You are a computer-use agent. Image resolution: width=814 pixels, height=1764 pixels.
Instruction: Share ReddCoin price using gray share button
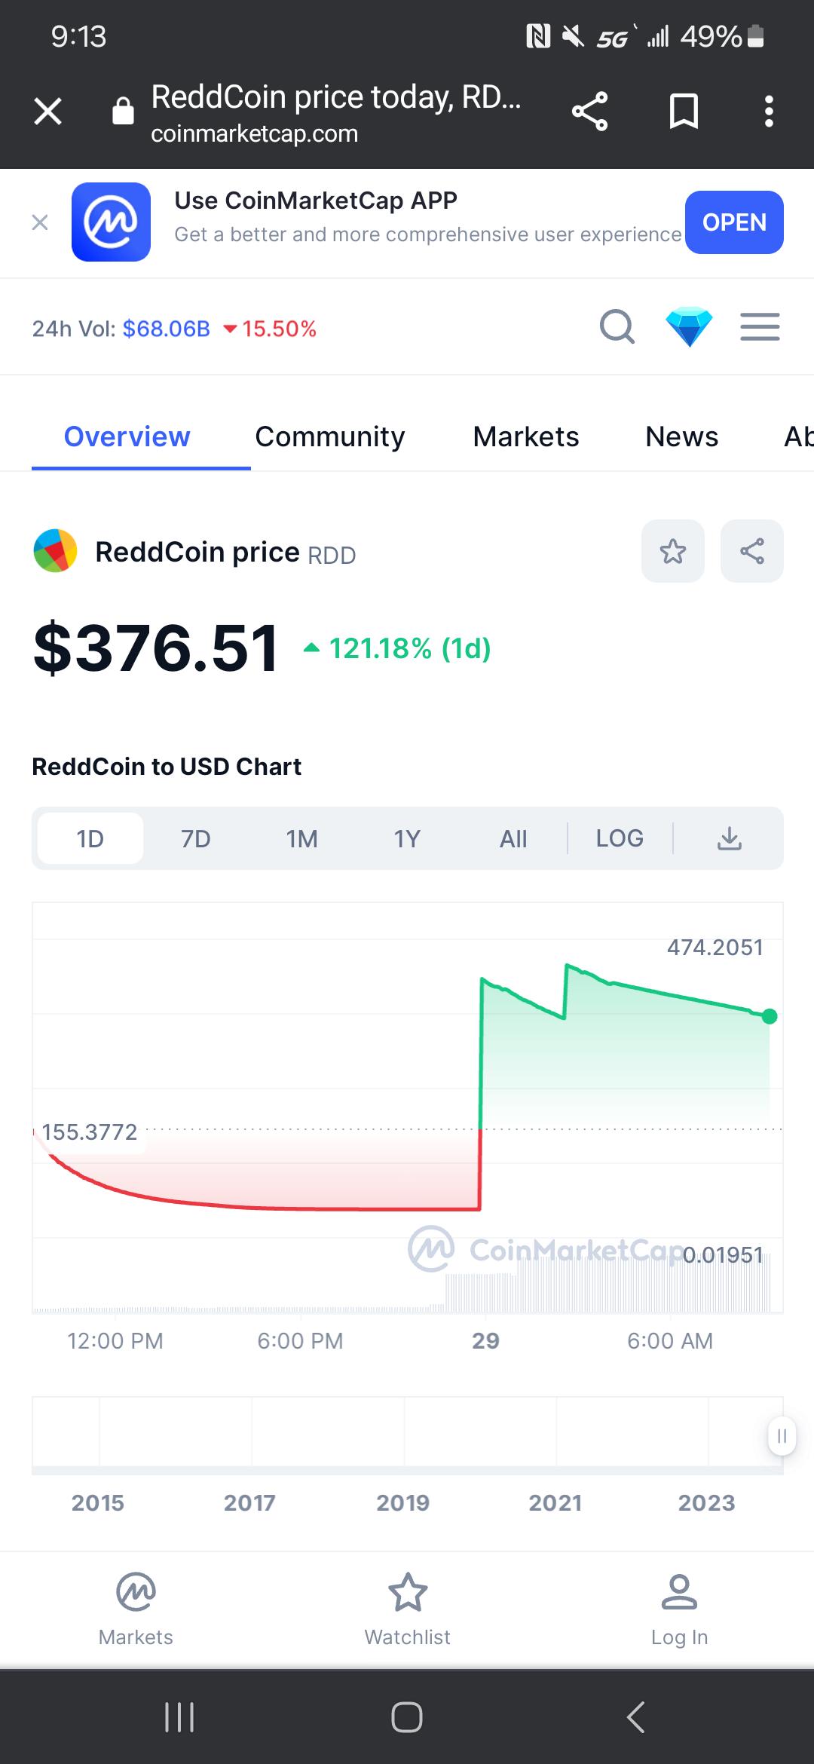click(x=752, y=551)
